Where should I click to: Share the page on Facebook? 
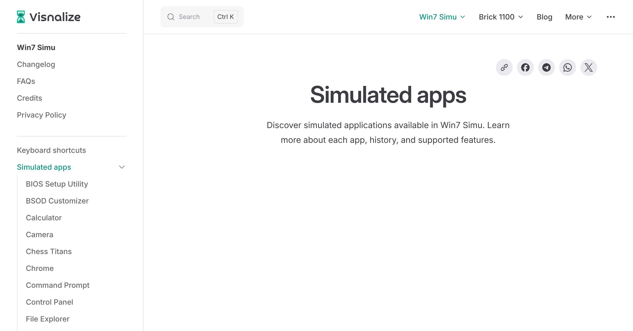(525, 67)
